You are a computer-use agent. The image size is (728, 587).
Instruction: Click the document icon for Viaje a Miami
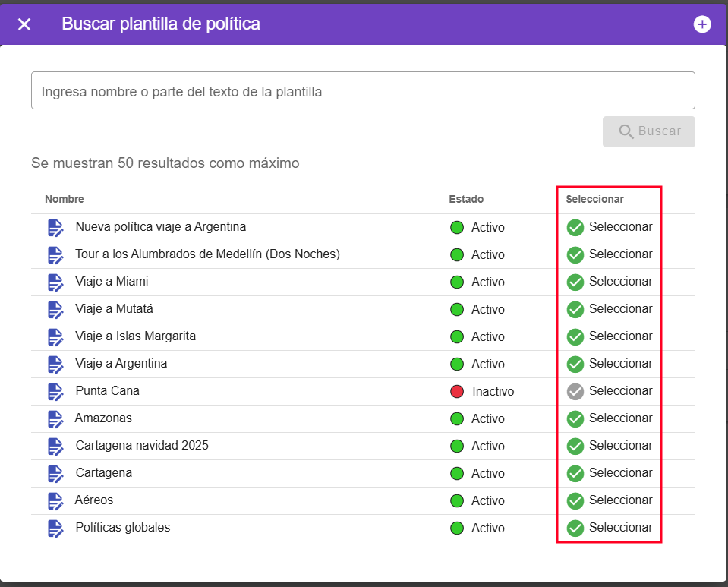(55, 282)
